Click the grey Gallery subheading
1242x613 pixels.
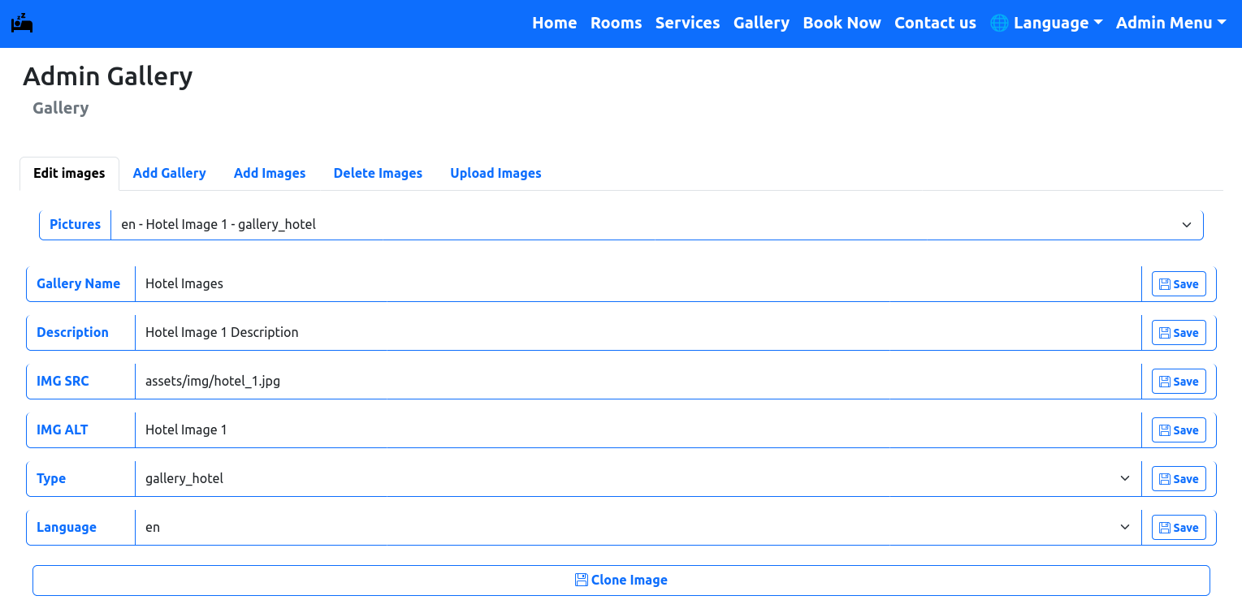61,108
